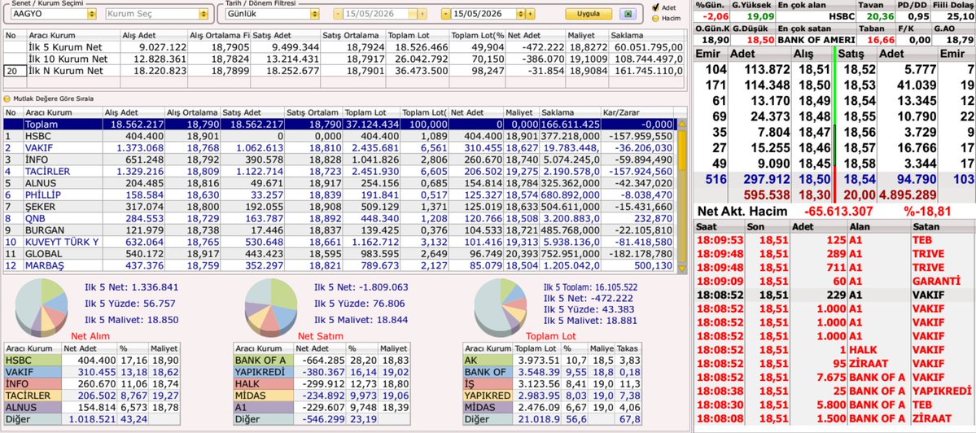Export the table with the Excel icon
The image size is (976, 433).
628,14
